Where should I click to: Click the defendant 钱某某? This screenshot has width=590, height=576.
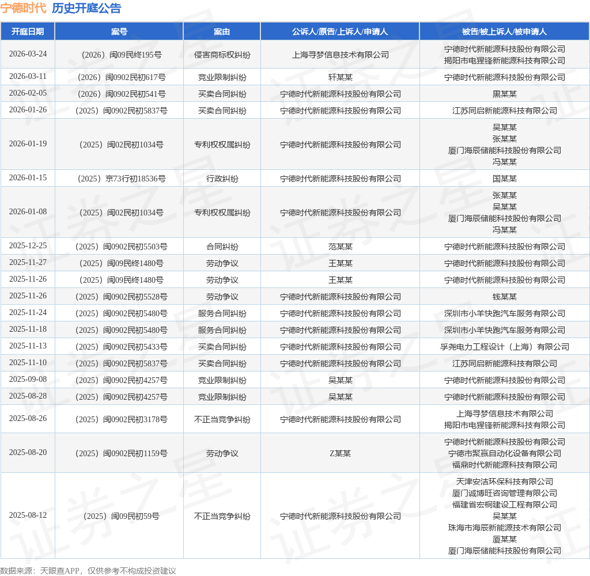pyautogui.click(x=505, y=297)
